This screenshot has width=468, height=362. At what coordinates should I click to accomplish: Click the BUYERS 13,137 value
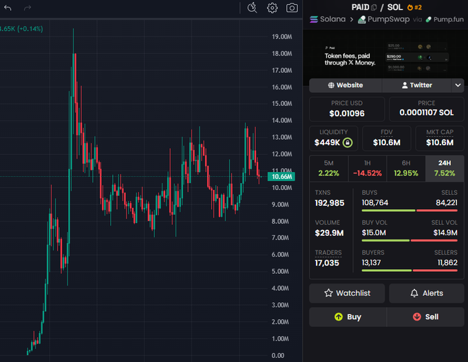pyautogui.click(x=371, y=263)
